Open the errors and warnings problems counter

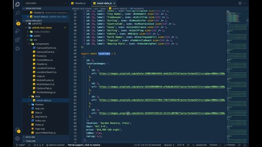point(38,145)
